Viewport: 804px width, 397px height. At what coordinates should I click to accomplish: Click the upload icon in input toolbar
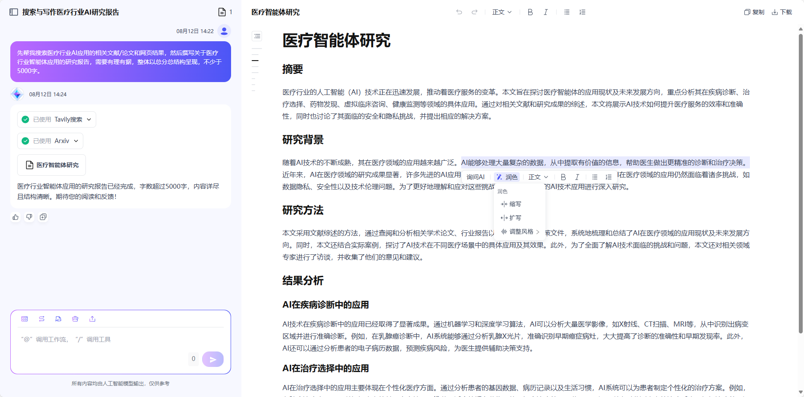point(92,319)
